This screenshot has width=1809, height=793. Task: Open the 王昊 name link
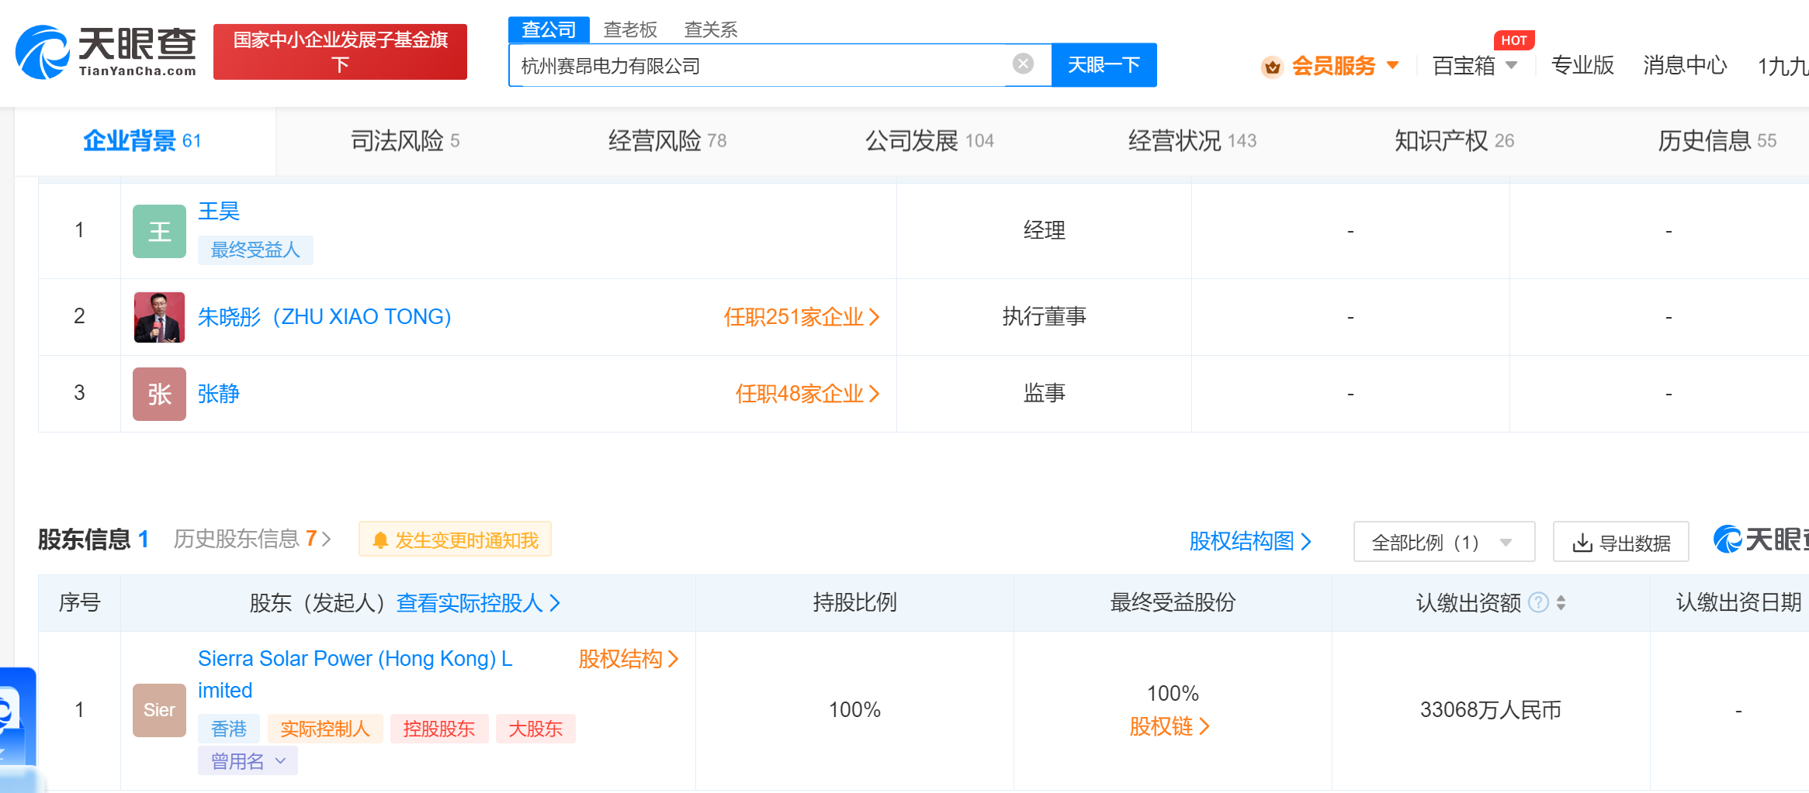(x=219, y=211)
